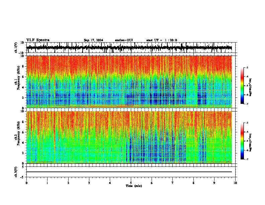Click the "-7" label on ch.1 color bar

coord(247,104)
